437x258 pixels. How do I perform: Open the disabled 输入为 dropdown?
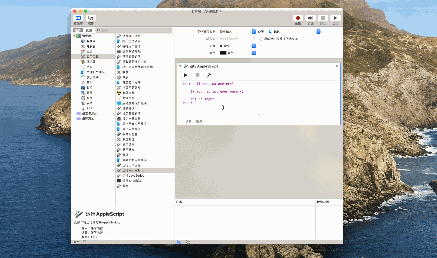pos(237,39)
